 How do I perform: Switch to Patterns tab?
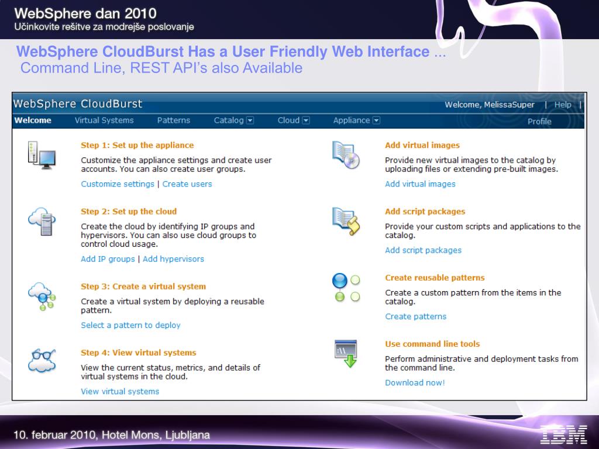tap(173, 120)
